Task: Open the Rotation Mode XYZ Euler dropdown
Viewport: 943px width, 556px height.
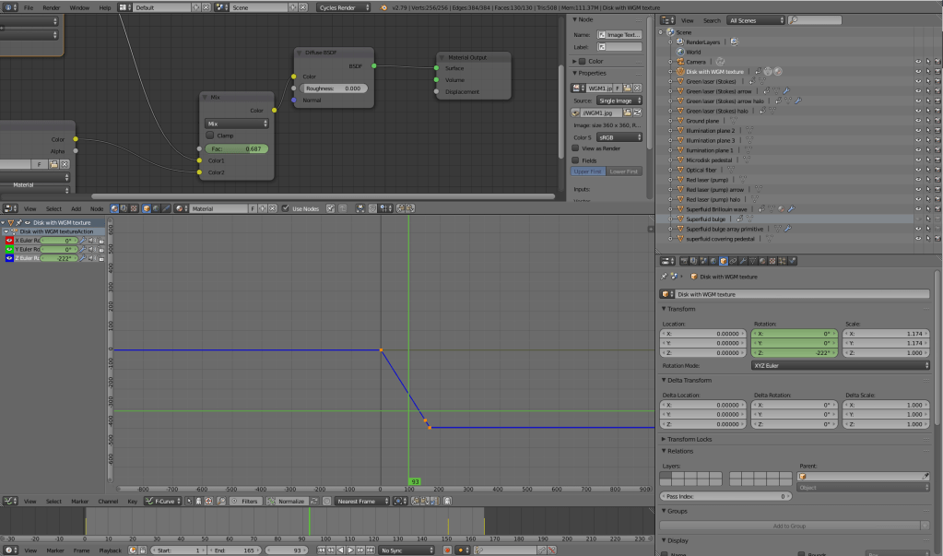Action: pos(840,365)
